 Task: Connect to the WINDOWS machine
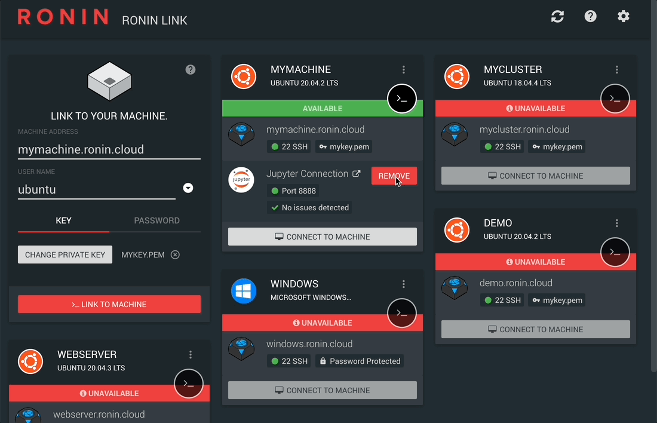(x=322, y=390)
